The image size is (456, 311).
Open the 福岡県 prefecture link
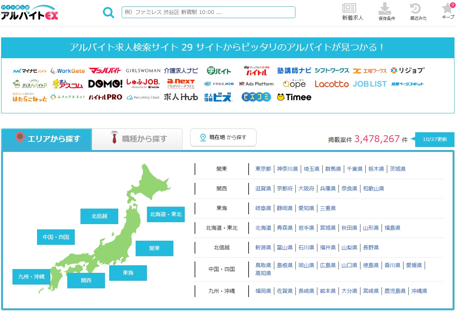pyautogui.click(x=263, y=291)
